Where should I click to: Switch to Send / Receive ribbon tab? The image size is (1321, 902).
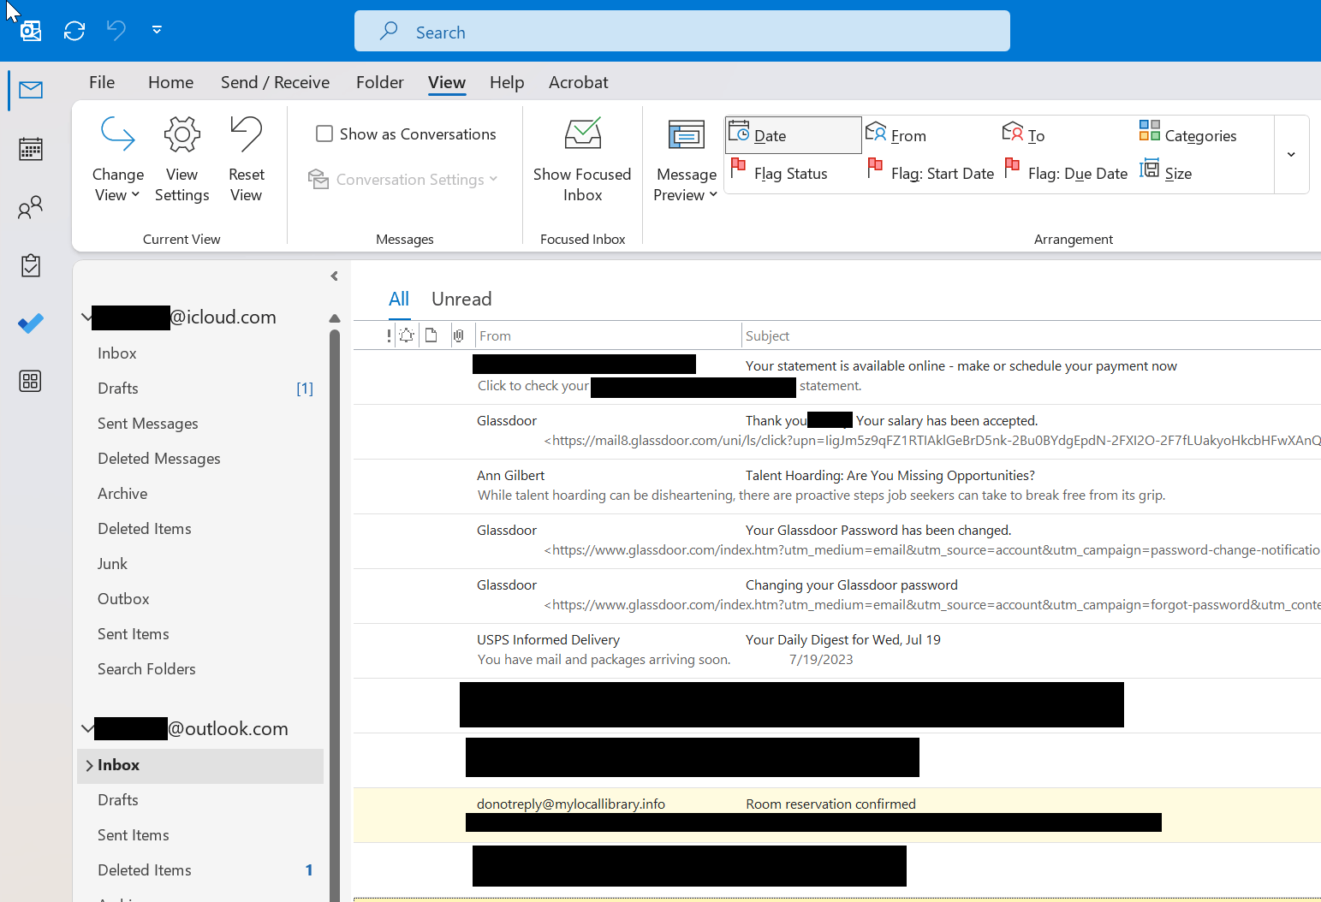[x=275, y=82]
